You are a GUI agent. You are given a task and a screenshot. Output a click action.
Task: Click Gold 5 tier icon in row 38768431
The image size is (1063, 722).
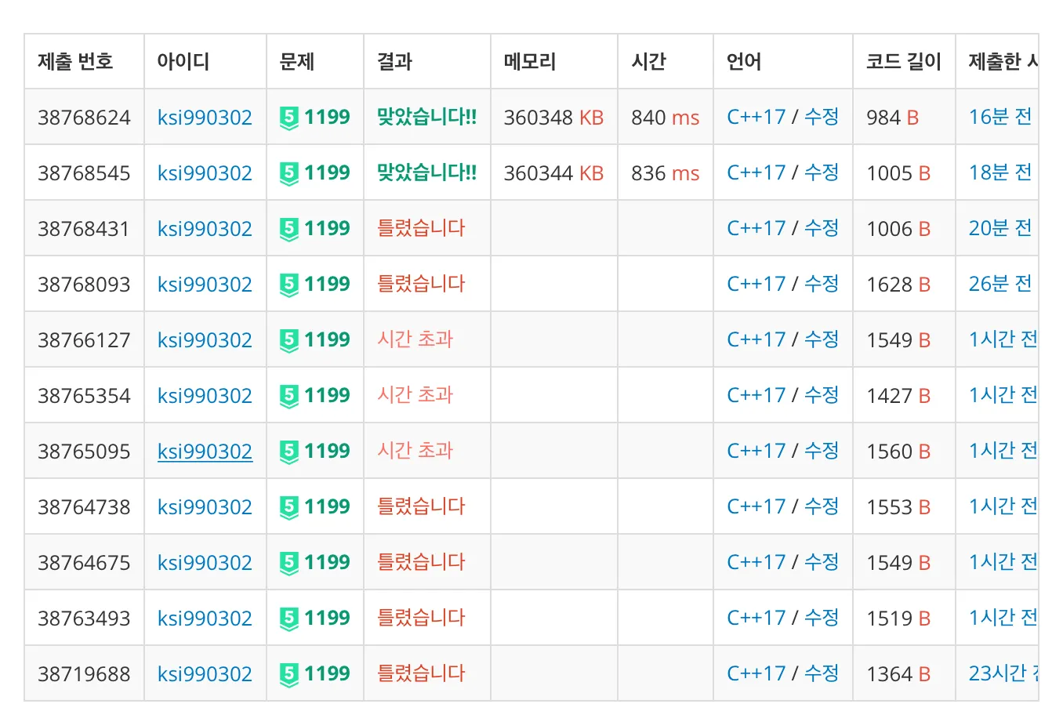tap(289, 229)
